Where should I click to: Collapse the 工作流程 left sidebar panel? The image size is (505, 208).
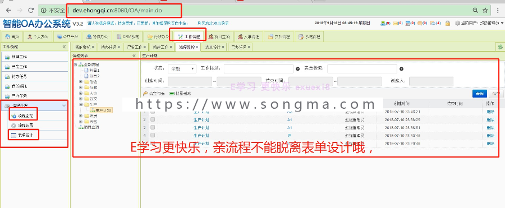tap(64, 47)
